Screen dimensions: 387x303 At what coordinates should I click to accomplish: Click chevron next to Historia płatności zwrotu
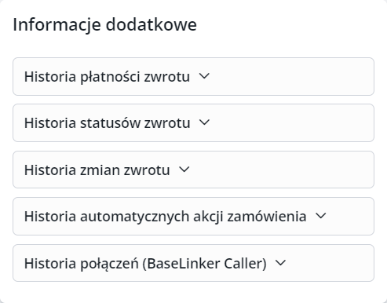(x=204, y=76)
